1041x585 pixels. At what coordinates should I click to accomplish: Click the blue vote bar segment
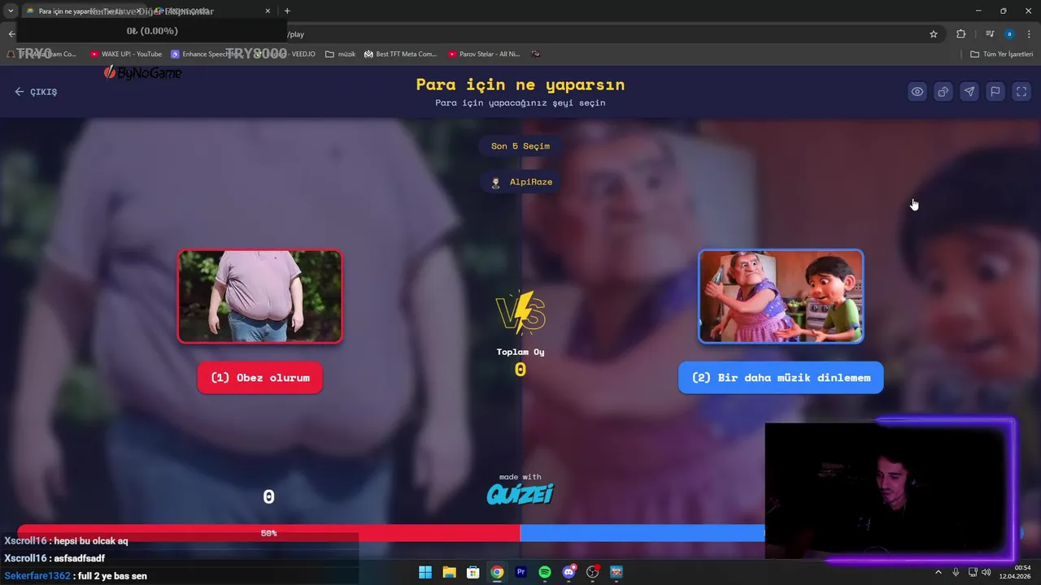click(x=642, y=533)
